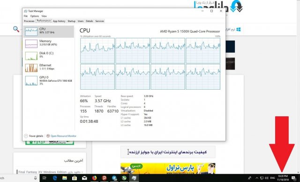Switch to the App history tab
Viewport: 300px width, 182px height.
pos(59,21)
